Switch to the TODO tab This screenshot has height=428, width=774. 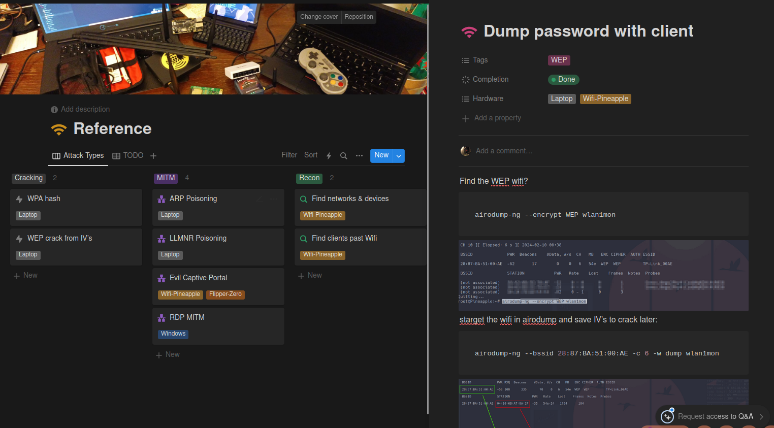click(128, 156)
